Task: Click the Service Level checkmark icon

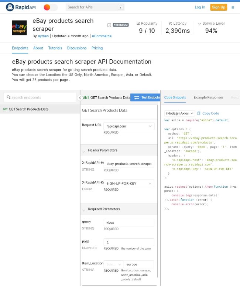Action: 199,24
